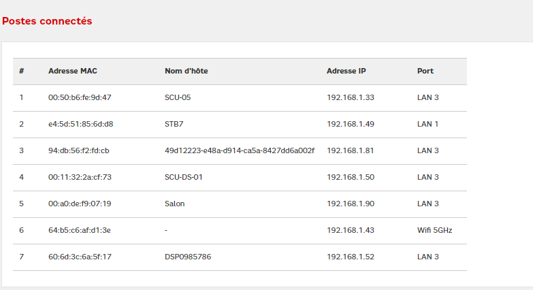Click the "Postes connectés" heading
Viewport: 533px width, 290px height.
click(47, 21)
